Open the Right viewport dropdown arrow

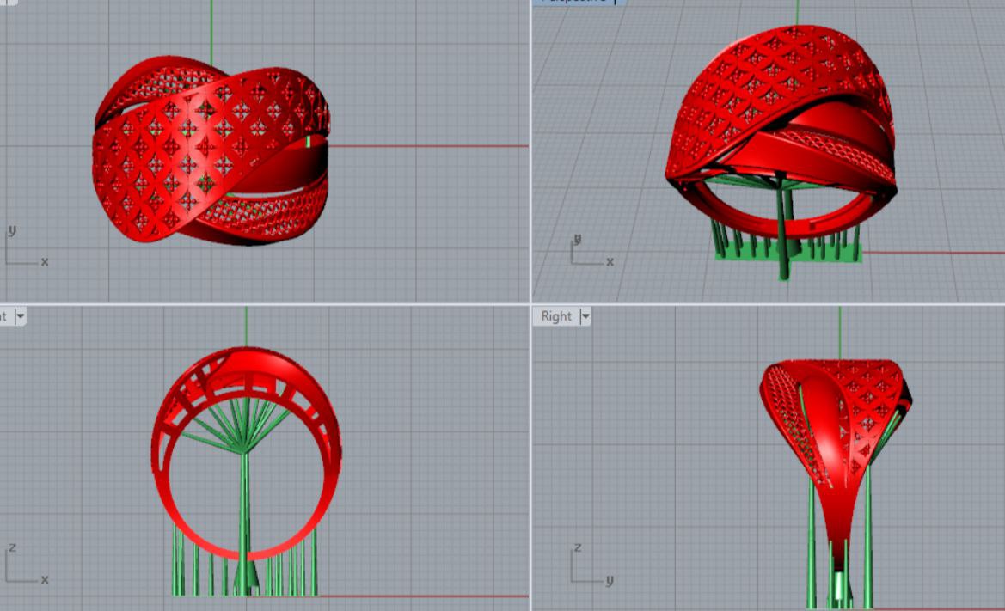point(585,316)
